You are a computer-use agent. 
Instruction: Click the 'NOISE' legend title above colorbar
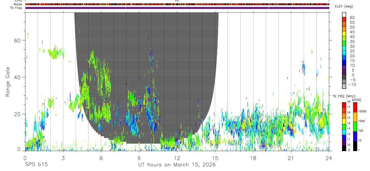coord(356,100)
